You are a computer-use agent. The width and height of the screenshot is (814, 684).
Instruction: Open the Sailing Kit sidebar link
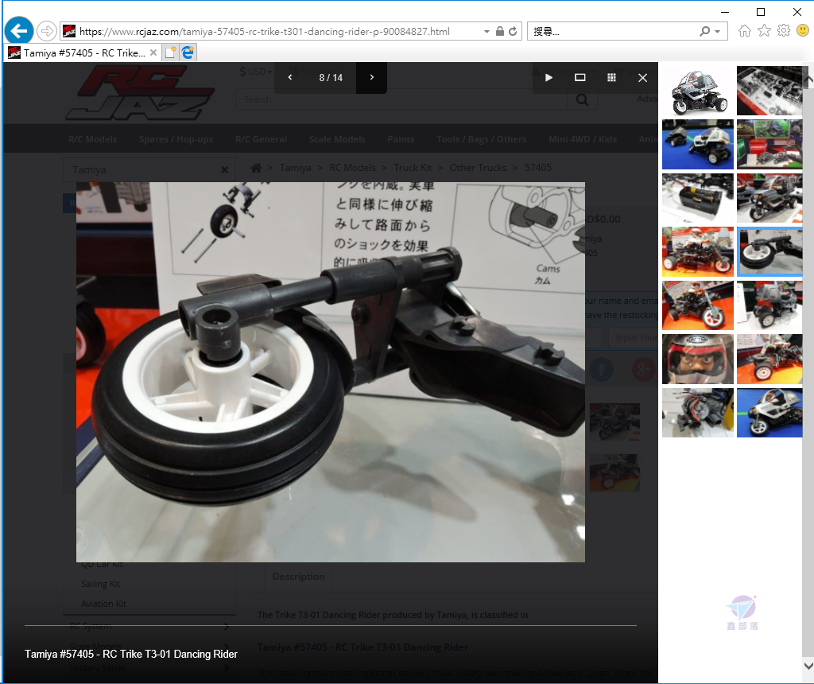[x=101, y=584]
